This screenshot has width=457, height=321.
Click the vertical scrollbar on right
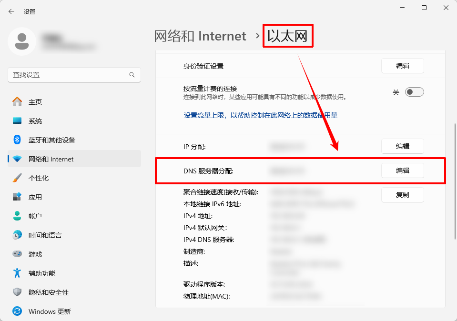[x=455, y=181]
